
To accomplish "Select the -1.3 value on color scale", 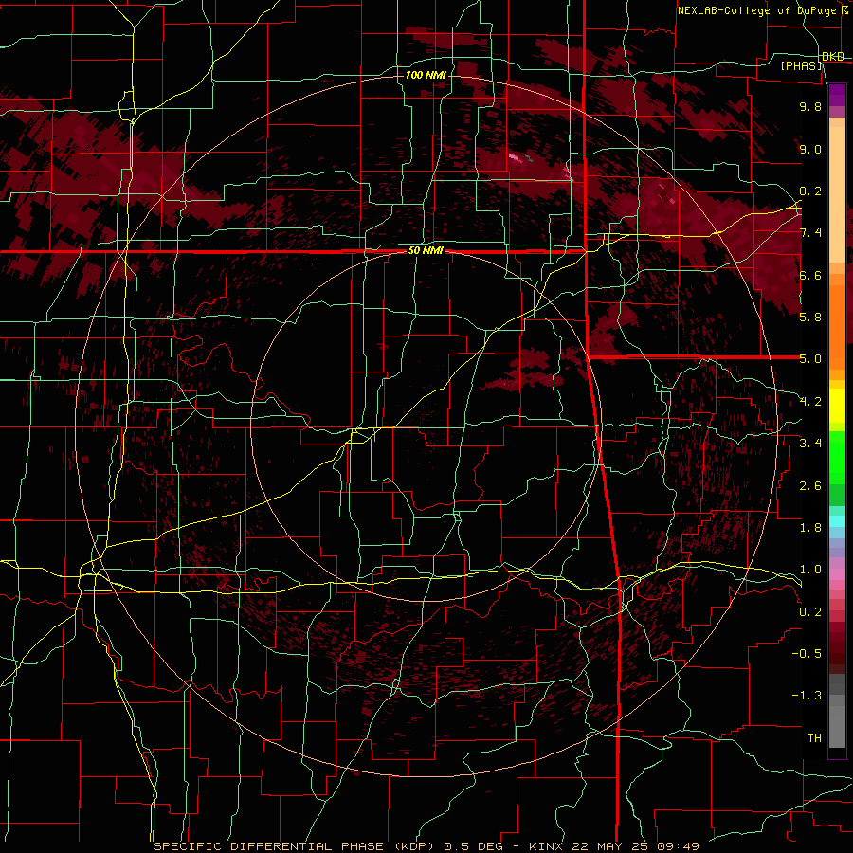I will (x=807, y=696).
